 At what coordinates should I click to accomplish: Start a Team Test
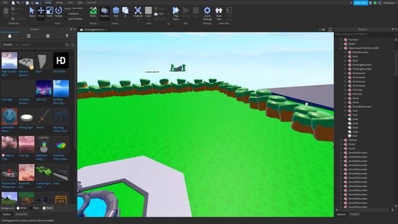(218, 14)
